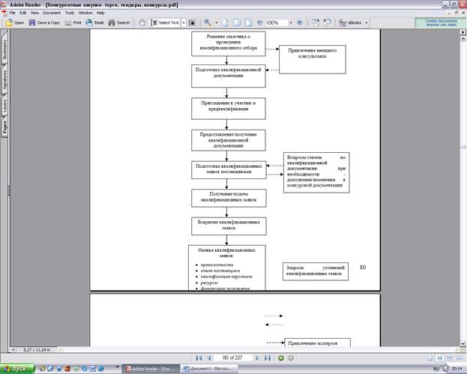Click the Zoom In magnifier tool

(207, 22)
